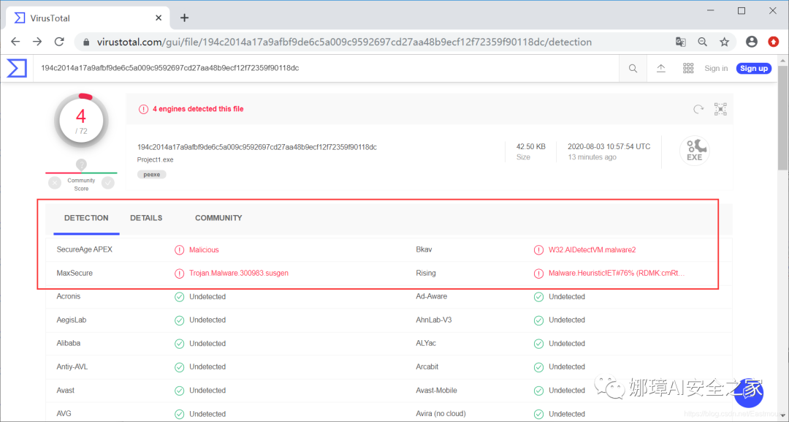Reanalyze the file with the refresh icon
789x422 pixels.
coord(698,109)
